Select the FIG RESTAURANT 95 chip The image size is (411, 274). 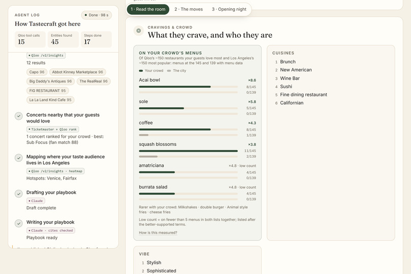click(x=47, y=90)
